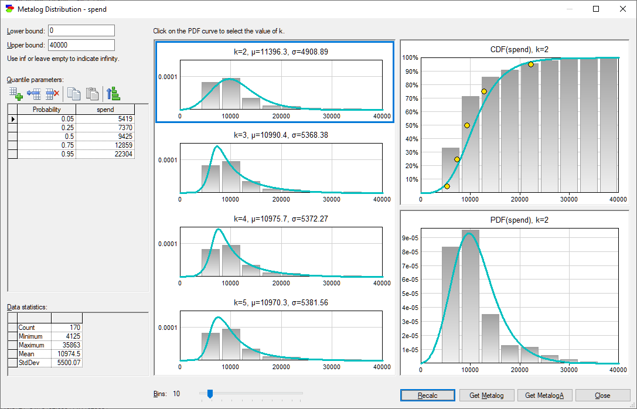Screen dimensions: 637x409
Task: Click the delete row icon
Action: 52,94
